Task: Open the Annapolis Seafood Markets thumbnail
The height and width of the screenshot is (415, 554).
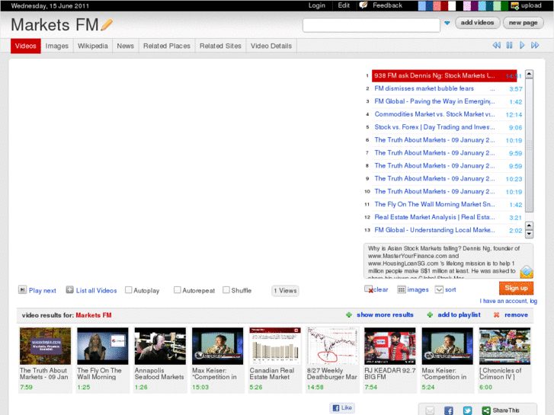Action: (x=160, y=346)
